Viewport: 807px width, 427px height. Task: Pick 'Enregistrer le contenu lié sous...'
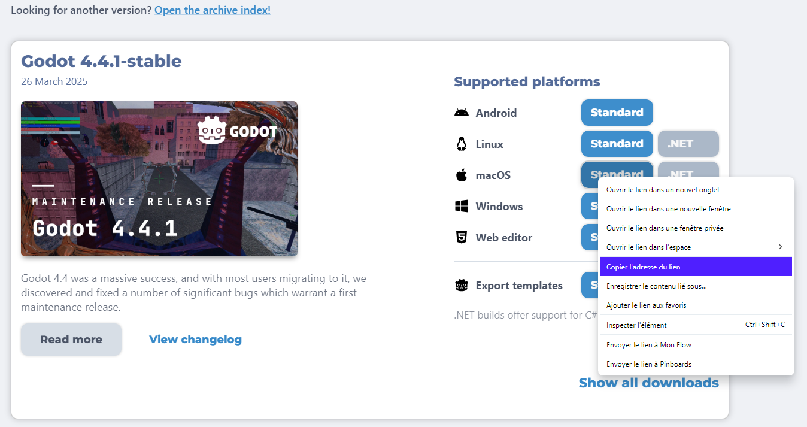tap(696, 286)
